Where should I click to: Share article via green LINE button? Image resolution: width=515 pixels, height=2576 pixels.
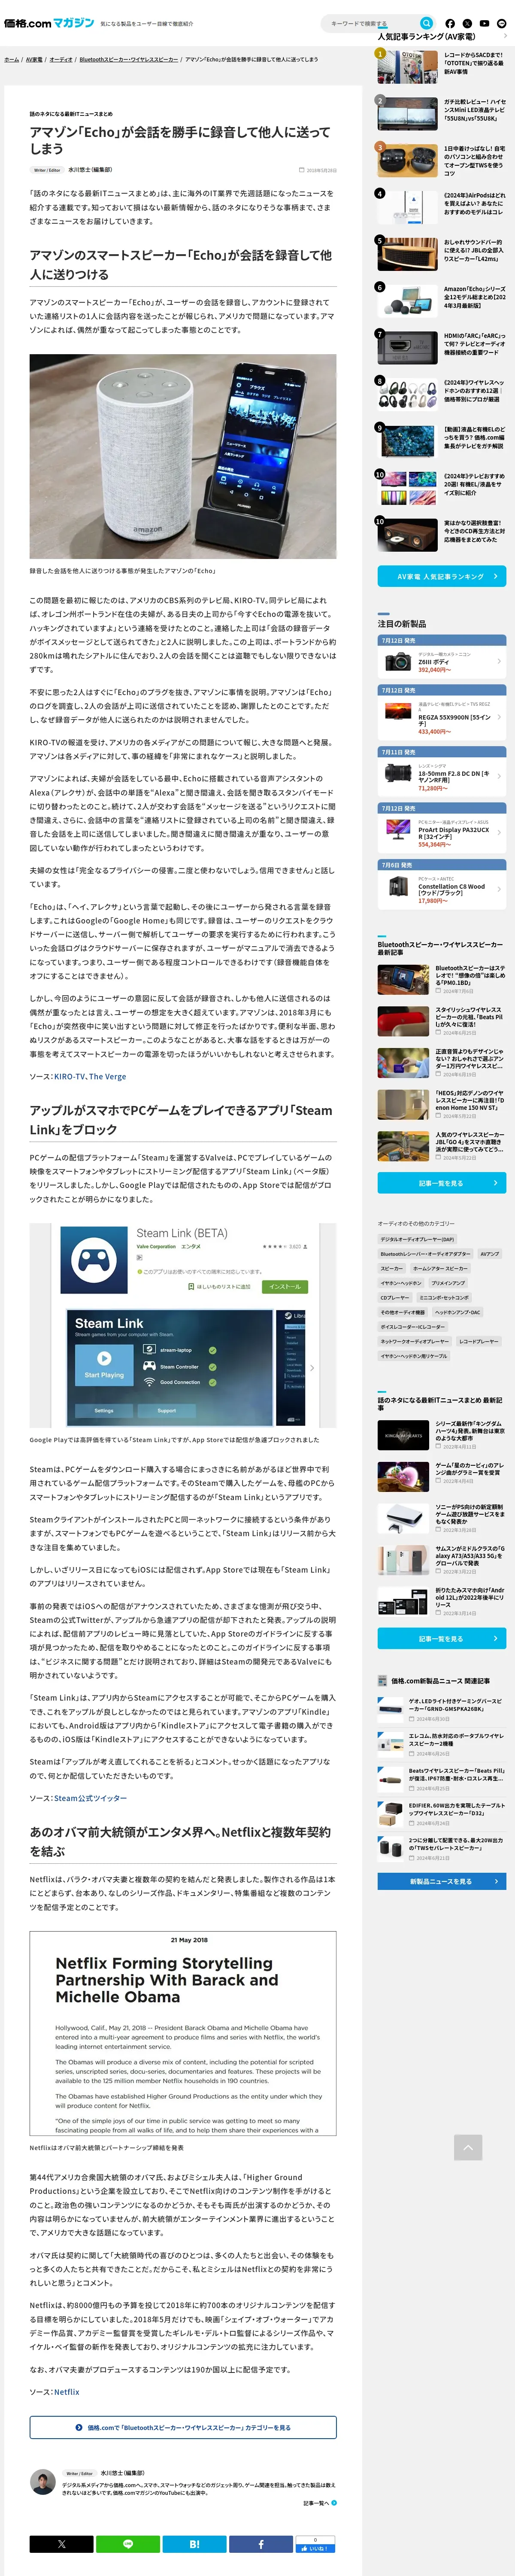tap(128, 2544)
